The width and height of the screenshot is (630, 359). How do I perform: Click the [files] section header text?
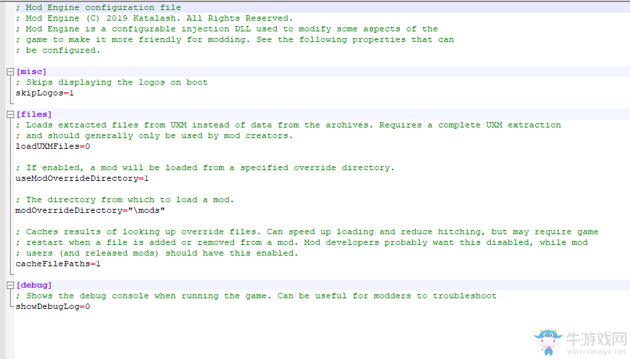(x=34, y=115)
